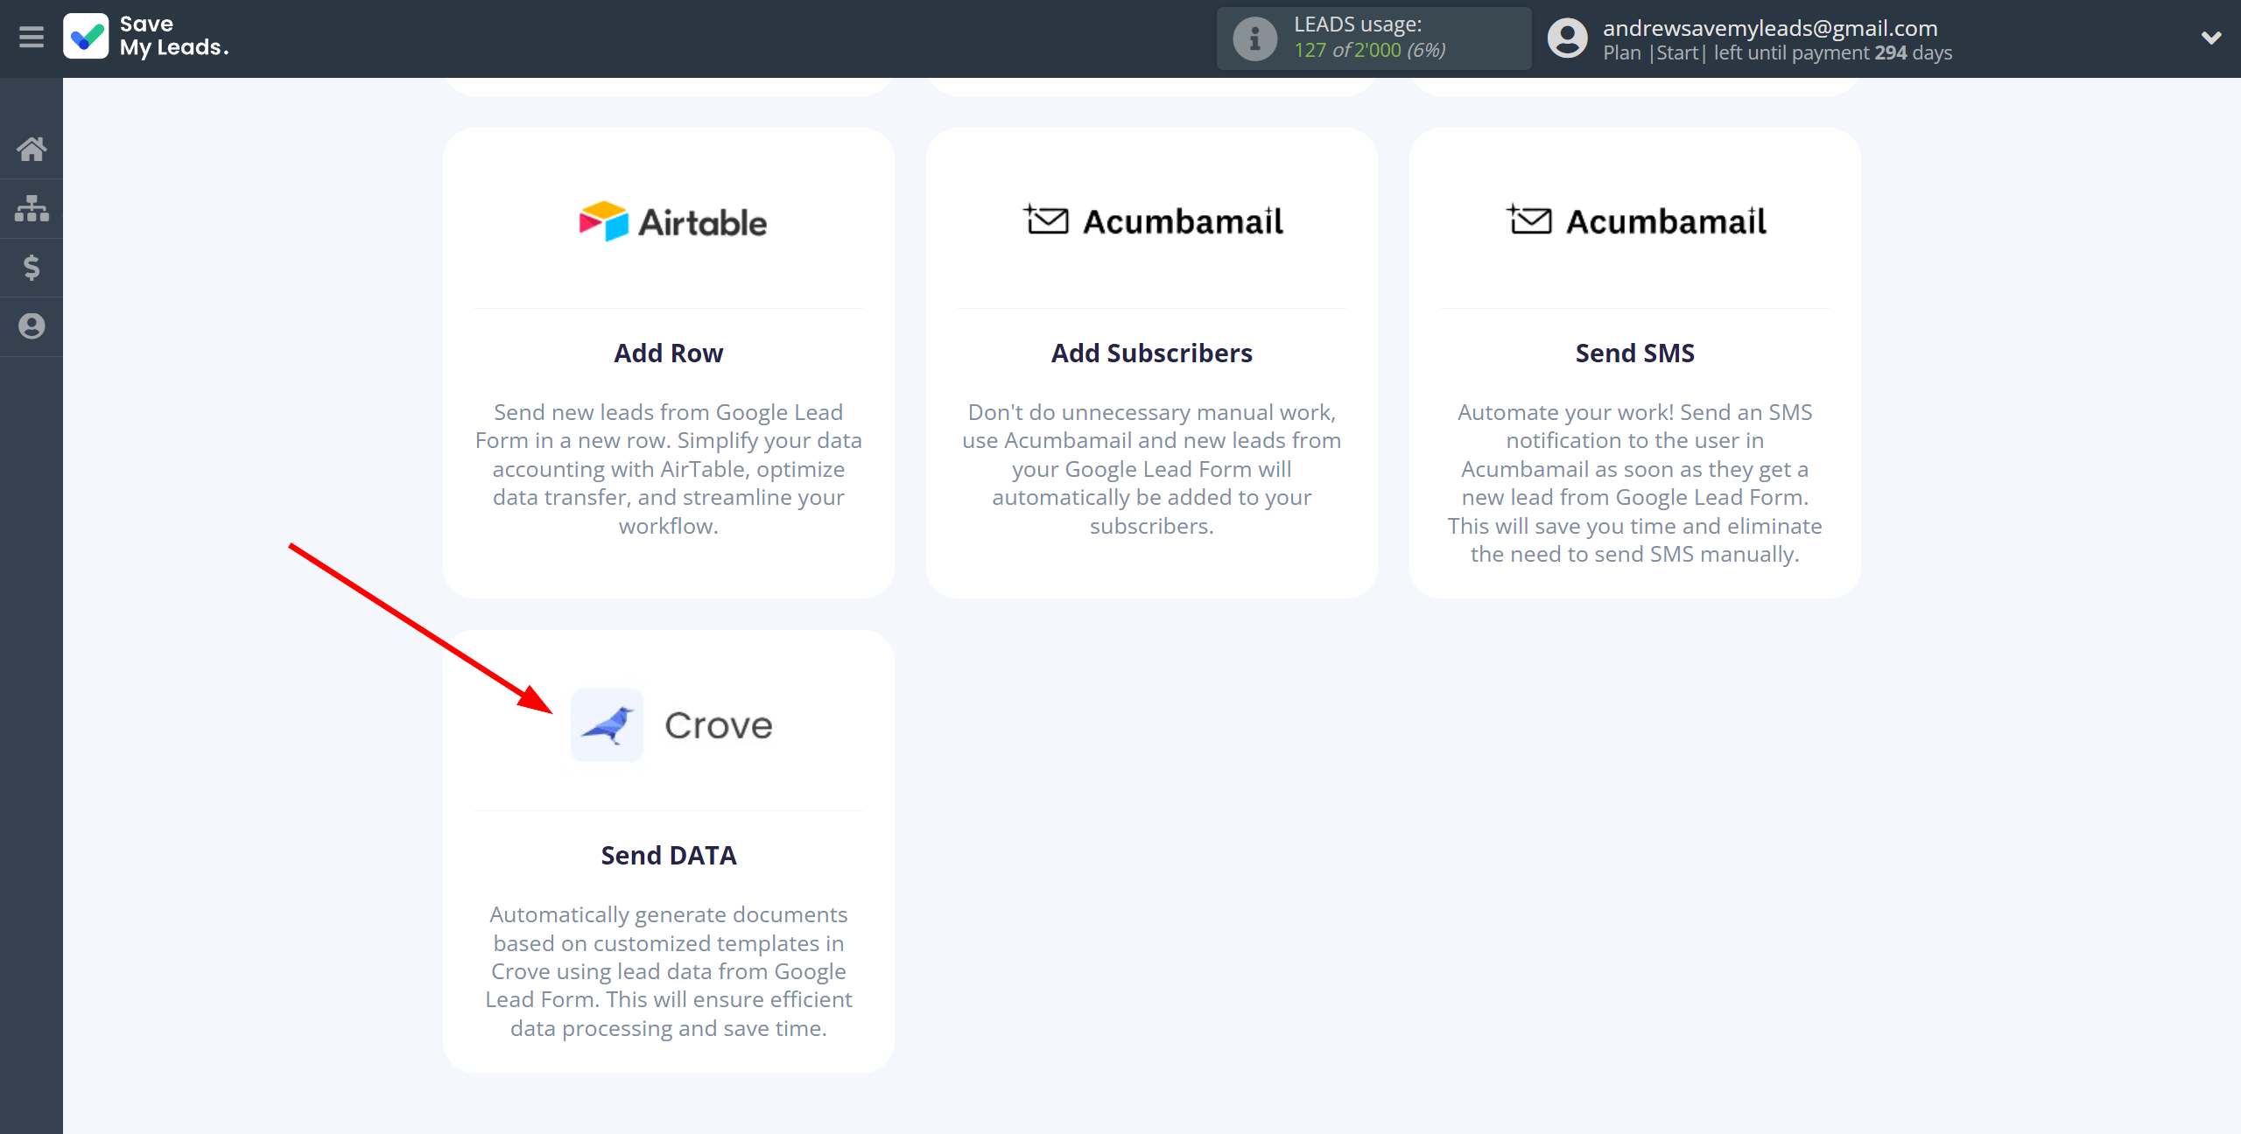Open the profile icon in sidebar
This screenshot has height=1134, width=2241.
click(x=32, y=326)
